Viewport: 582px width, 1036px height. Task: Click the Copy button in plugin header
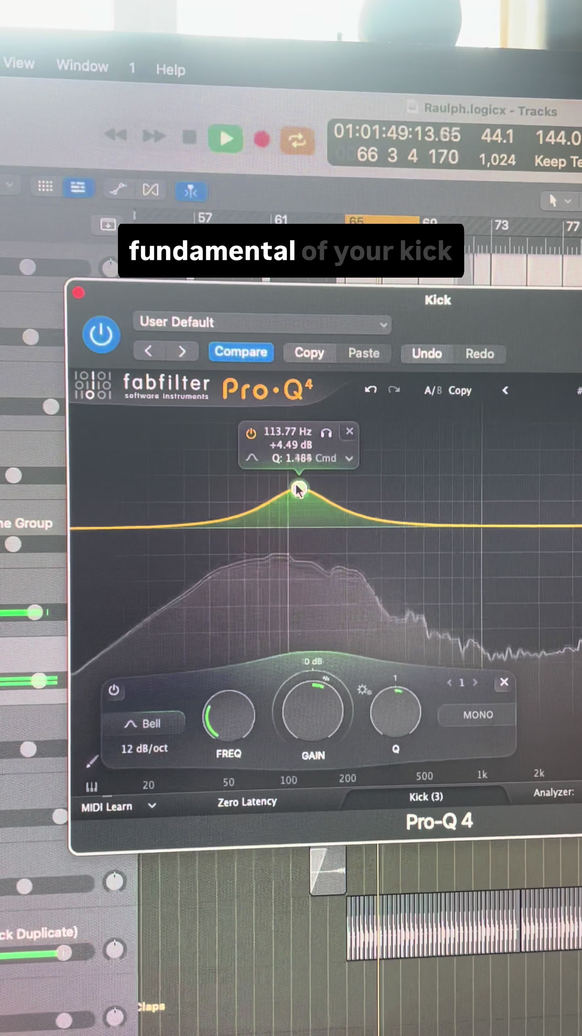click(309, 353)
